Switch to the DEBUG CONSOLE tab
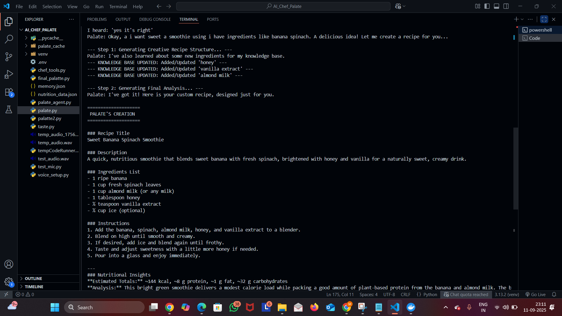 pyautogui.click(x=155, y=19)
